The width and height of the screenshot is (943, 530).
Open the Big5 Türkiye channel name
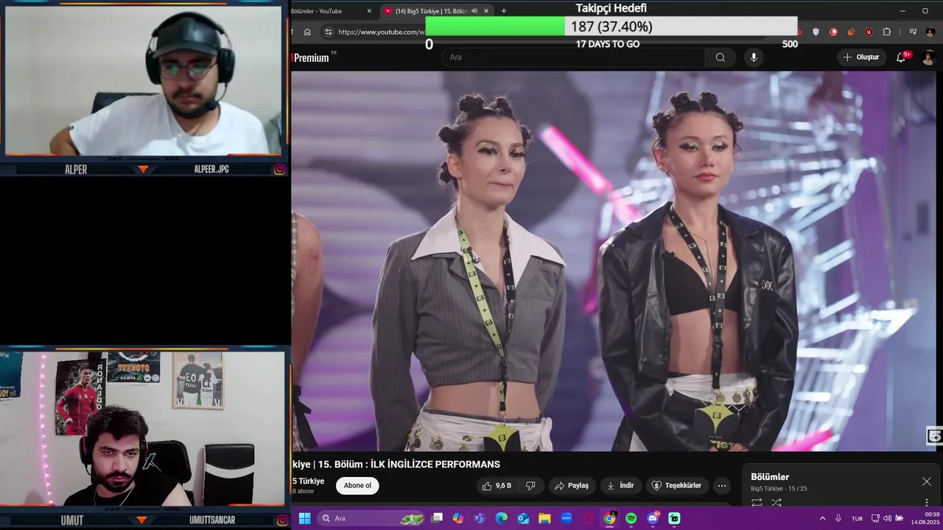[x=309, y=481]
